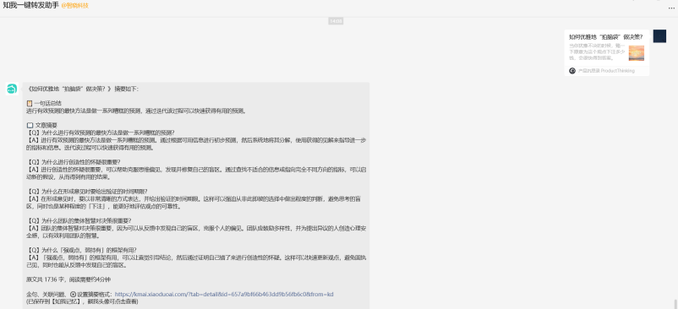Open the shared article card title
Screen dimensions: 678x309
pyautogui.click(x=605, y=37)
